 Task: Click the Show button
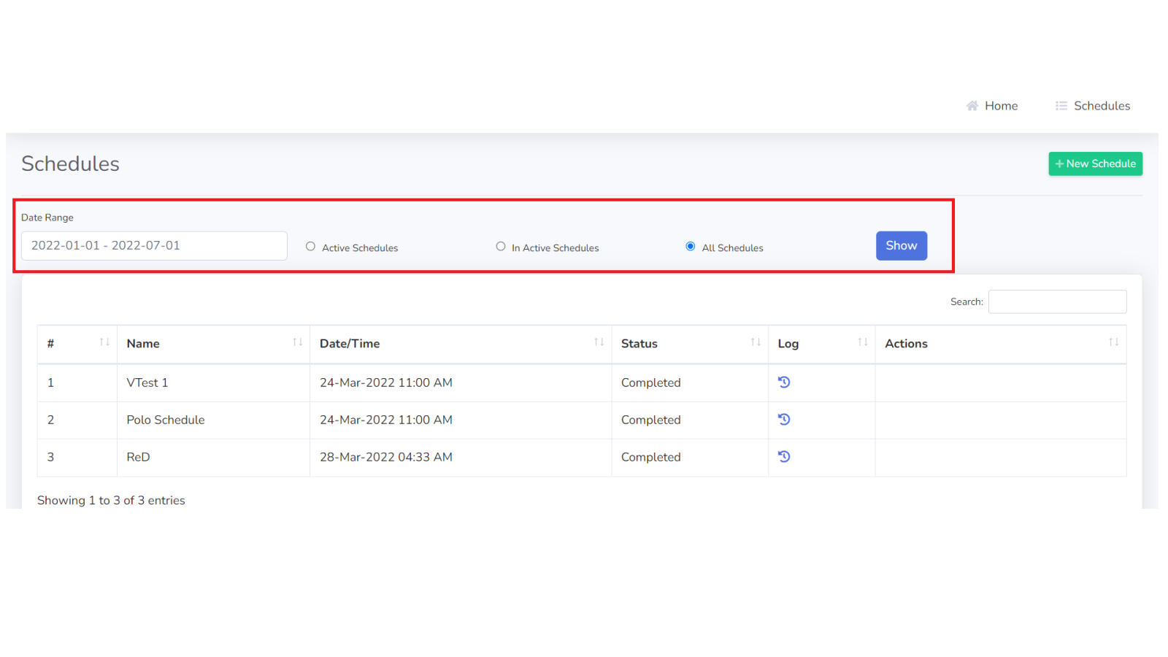901,245
